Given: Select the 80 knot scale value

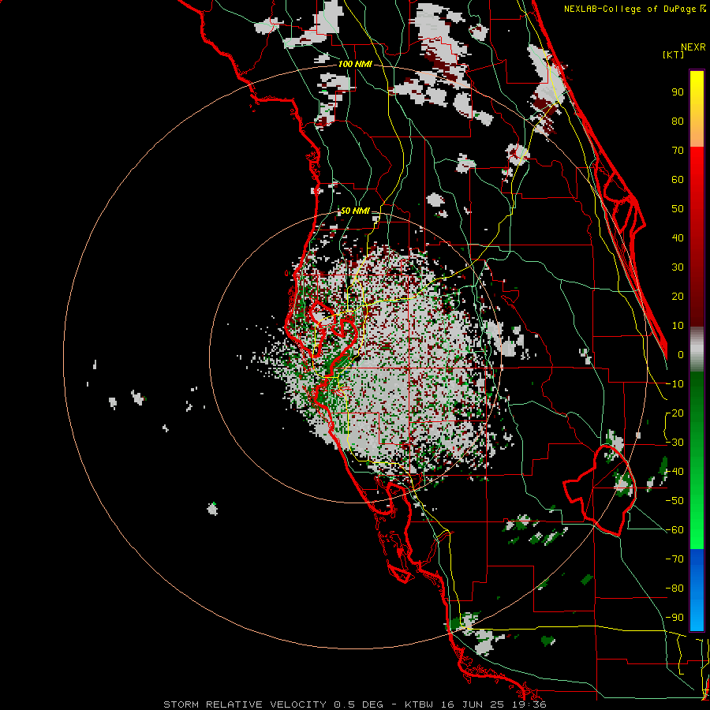Looking at the screenshot, I should click(678, 121).
